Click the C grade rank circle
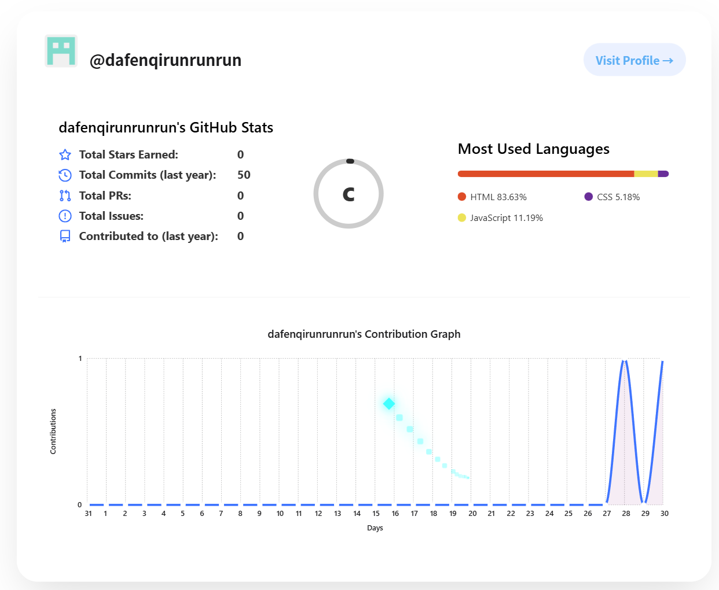 point(349,194)
